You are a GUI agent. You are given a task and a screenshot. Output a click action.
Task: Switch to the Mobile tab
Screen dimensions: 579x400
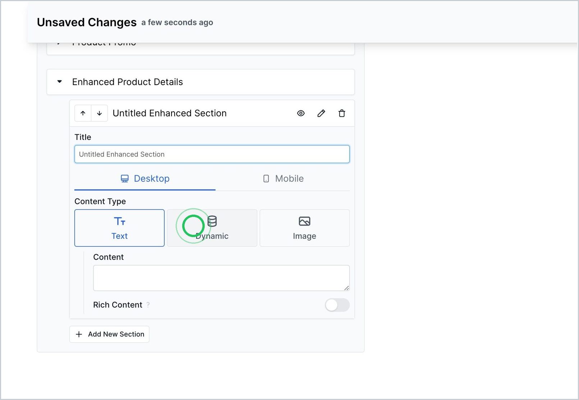coord(283,178)
